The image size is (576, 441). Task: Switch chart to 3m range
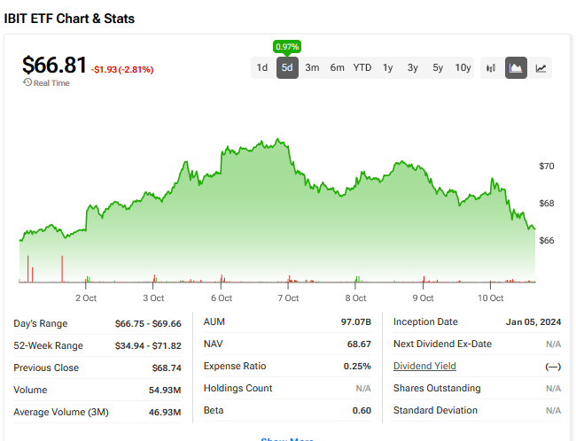coord(312,67)
